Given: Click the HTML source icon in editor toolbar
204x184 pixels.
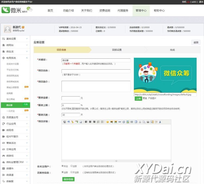Looking at the screenshot, I should 64,122.
